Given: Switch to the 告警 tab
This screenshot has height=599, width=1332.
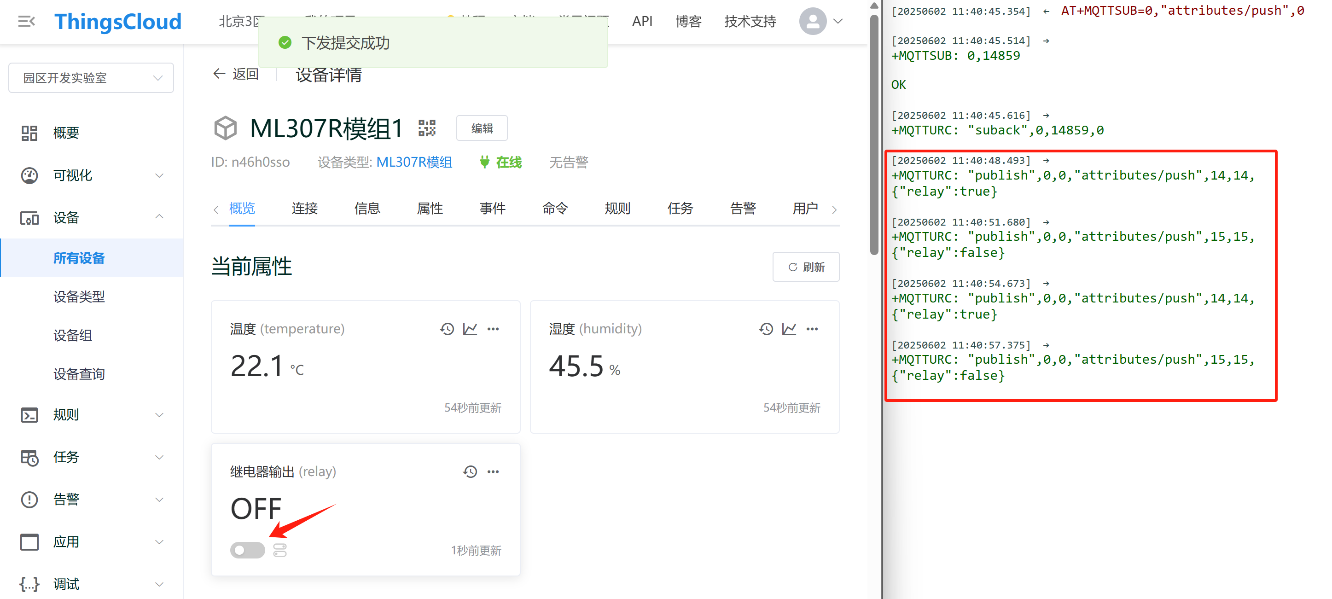Looking at the screenshot, I should click(743, 209).
